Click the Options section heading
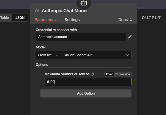Viewport: 166px width, 115px height. coord(42,65)
